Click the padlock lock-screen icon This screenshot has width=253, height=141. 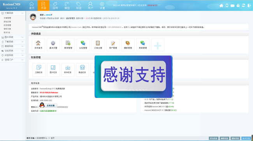click(238, 5)
